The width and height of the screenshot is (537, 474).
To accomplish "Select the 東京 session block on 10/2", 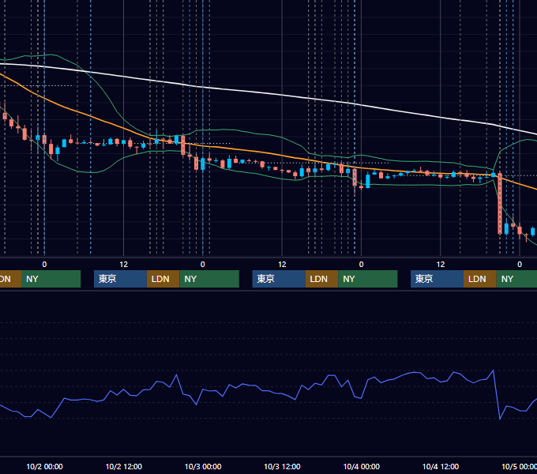I will point(120,279).
